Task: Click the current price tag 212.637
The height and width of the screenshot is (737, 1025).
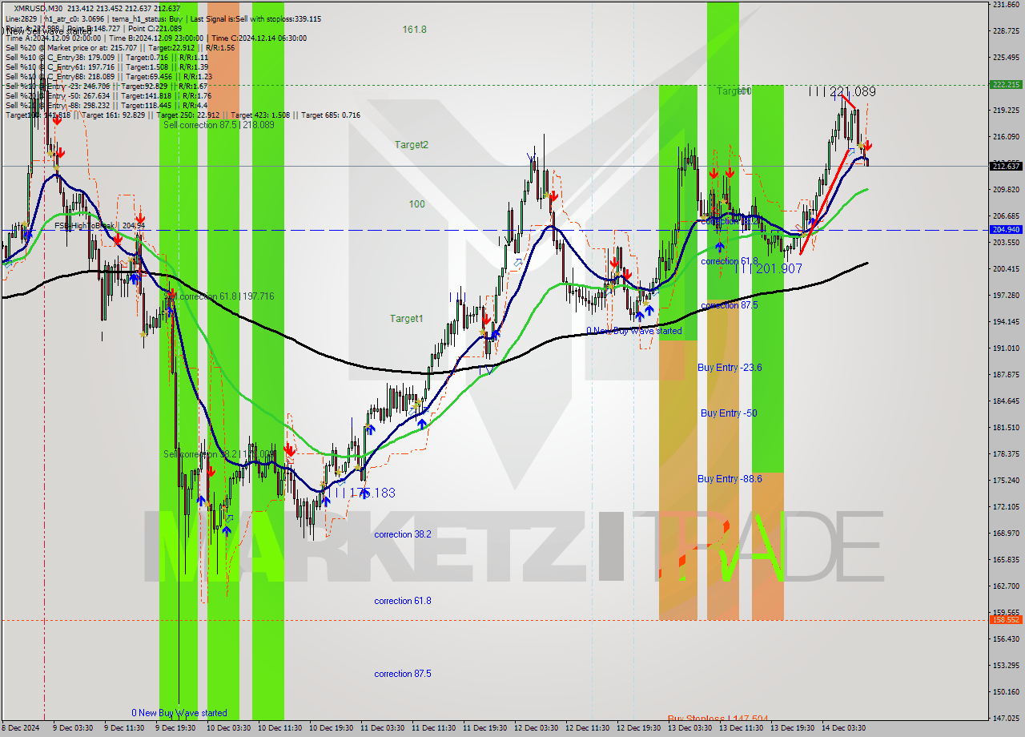Action: click(x=1006, y=167)
